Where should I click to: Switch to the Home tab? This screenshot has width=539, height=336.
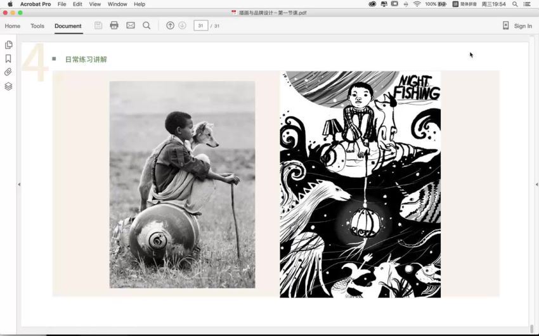coord(13,26)
